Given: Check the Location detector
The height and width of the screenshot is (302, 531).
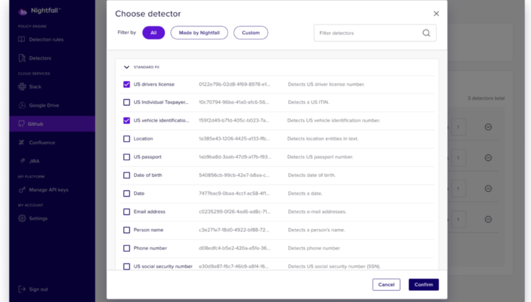Looking at the screenshot, I should click(126, 139).
